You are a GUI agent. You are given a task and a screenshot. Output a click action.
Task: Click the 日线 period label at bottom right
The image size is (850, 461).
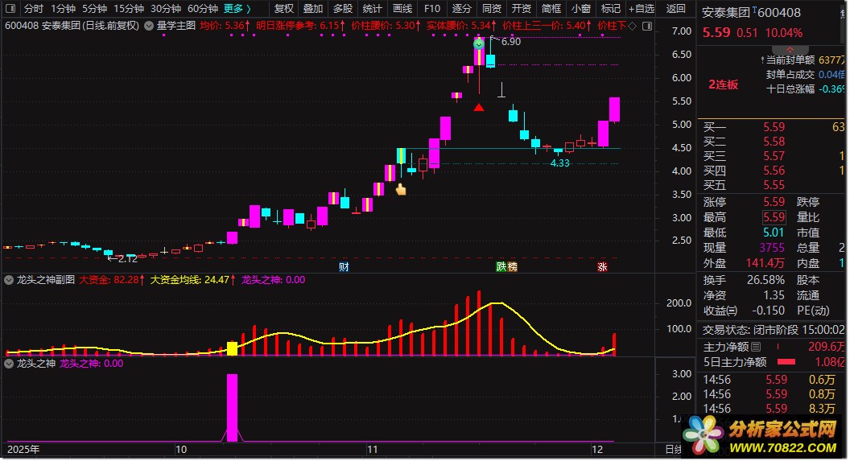pos(673,450)
